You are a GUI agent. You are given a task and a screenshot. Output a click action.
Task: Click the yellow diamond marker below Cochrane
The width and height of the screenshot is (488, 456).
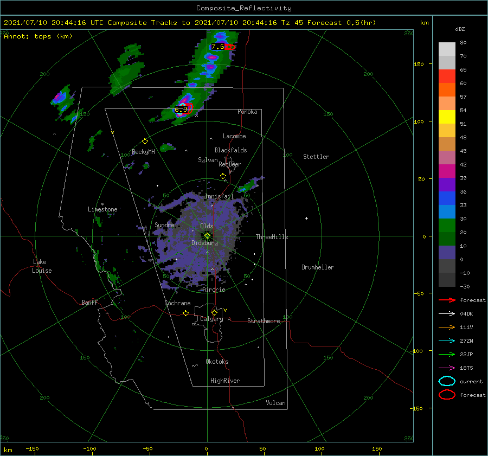pos(186,313)
